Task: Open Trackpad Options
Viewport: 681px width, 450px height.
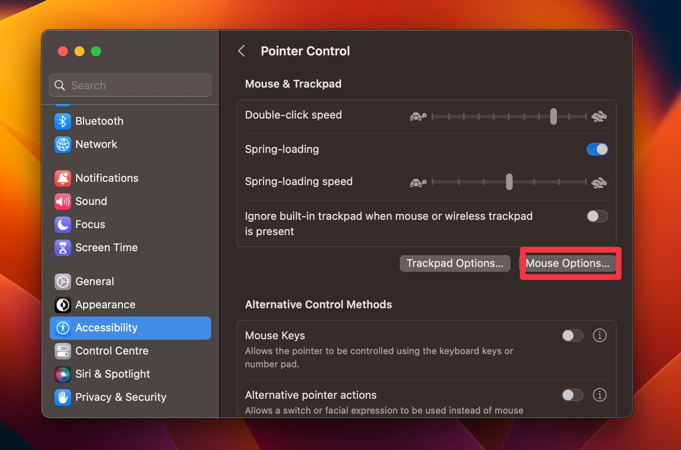Action: 455,263
